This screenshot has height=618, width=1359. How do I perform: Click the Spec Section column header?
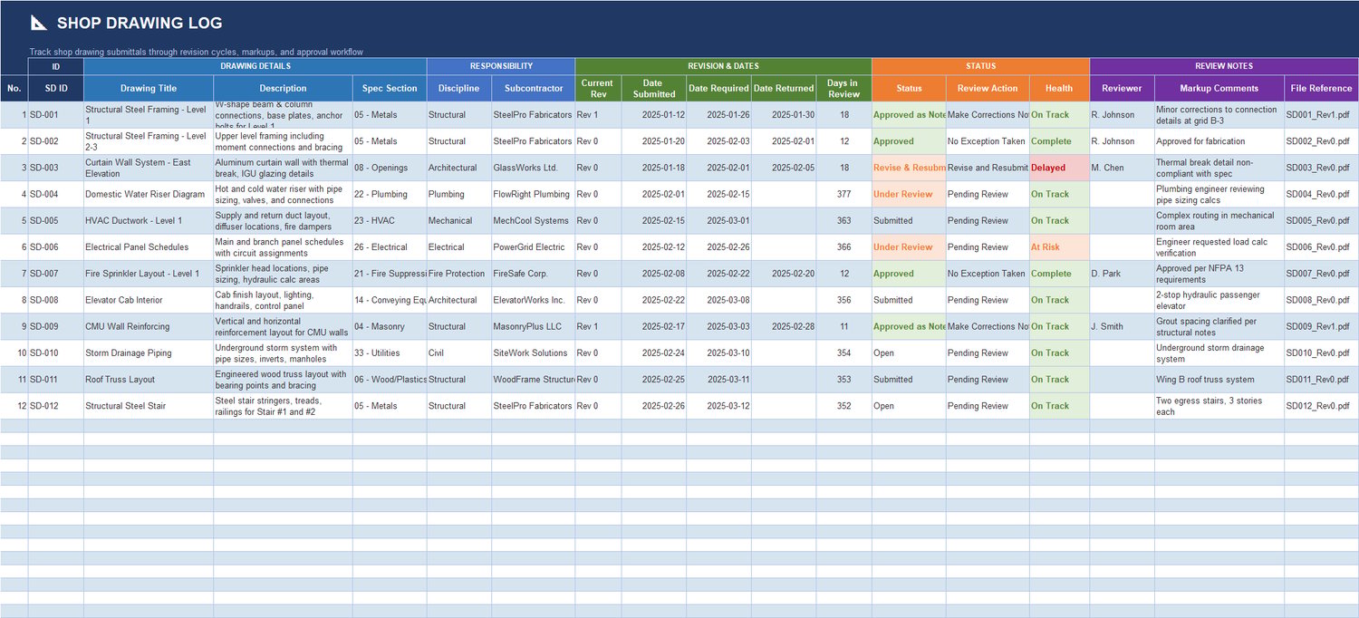pos(390,88)
